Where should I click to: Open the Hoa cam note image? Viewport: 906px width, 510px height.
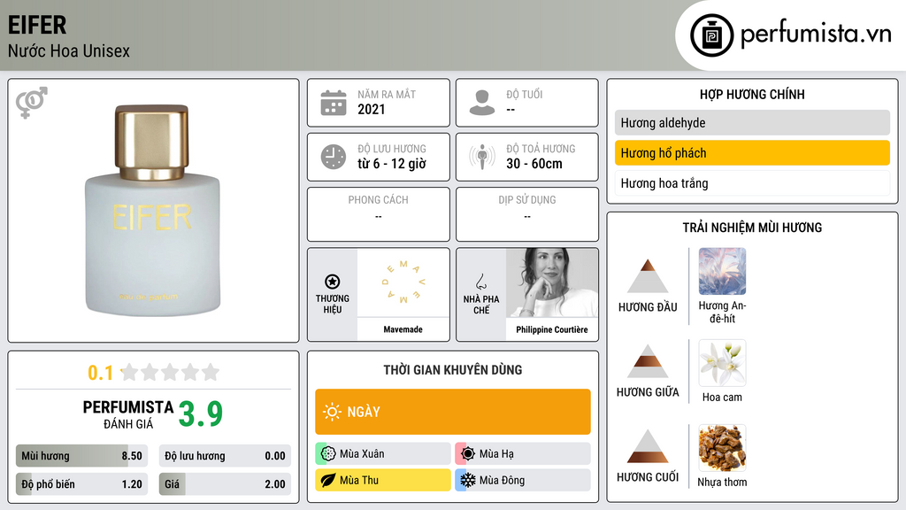[x=722, y=362]
